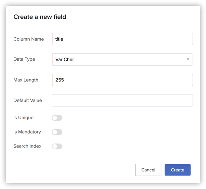Click the blue Create button
Screen dimensions: 206x189
pyautogui.click(x=177, y=170)
